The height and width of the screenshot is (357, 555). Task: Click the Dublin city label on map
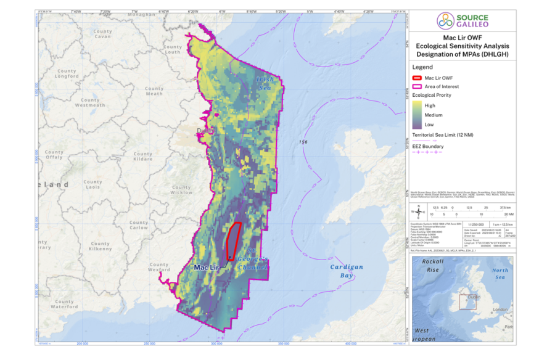pos(205,131)
